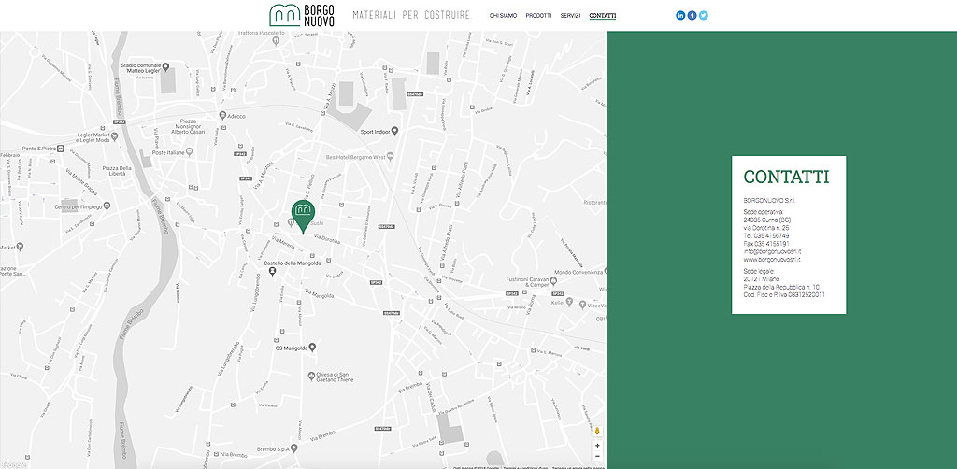Select Stadio comunale Matteo Legler marker

pyautogui.click(x=166, y=67)
